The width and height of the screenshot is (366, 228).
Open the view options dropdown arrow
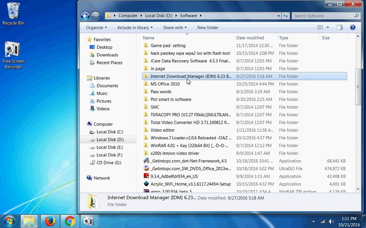(328, 28)
